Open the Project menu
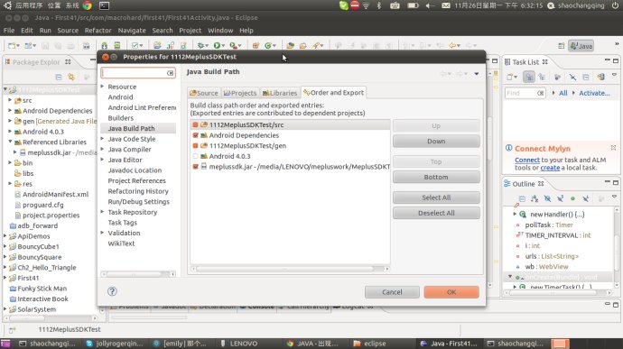The image size is (623, 349). (x=190, y=31)
